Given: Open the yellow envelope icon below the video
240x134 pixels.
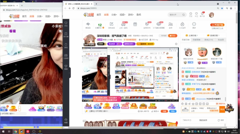Looking at the screenshot, I should point(152,106).
